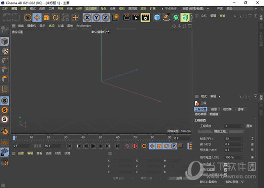Expand the Object Manager hamburger menu
The image size is (264, 188).
196,16
